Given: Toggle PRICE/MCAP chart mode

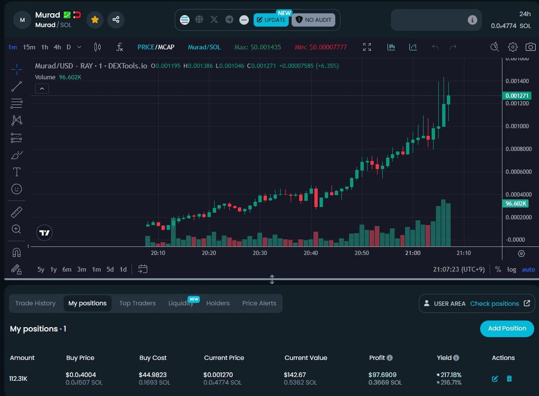Looking at the screenshot, I should pyautogui.click(x=156, y=47).
